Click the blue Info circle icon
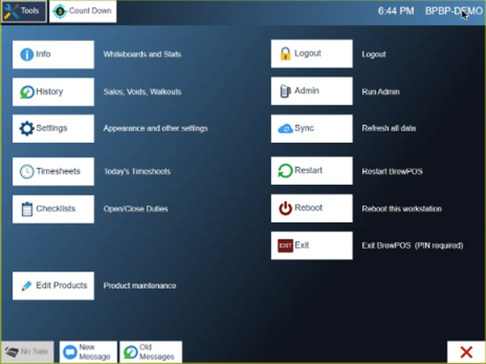 (x=27, y=55)
